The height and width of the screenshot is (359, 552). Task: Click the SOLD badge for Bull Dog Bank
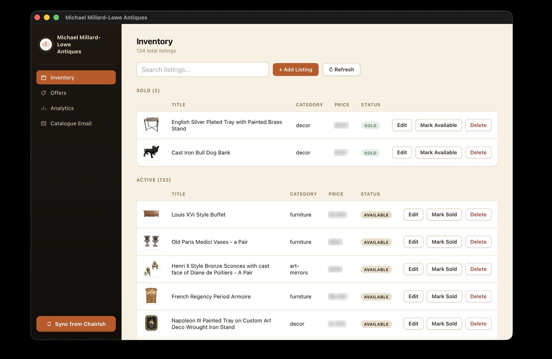[x=370, y=153]
